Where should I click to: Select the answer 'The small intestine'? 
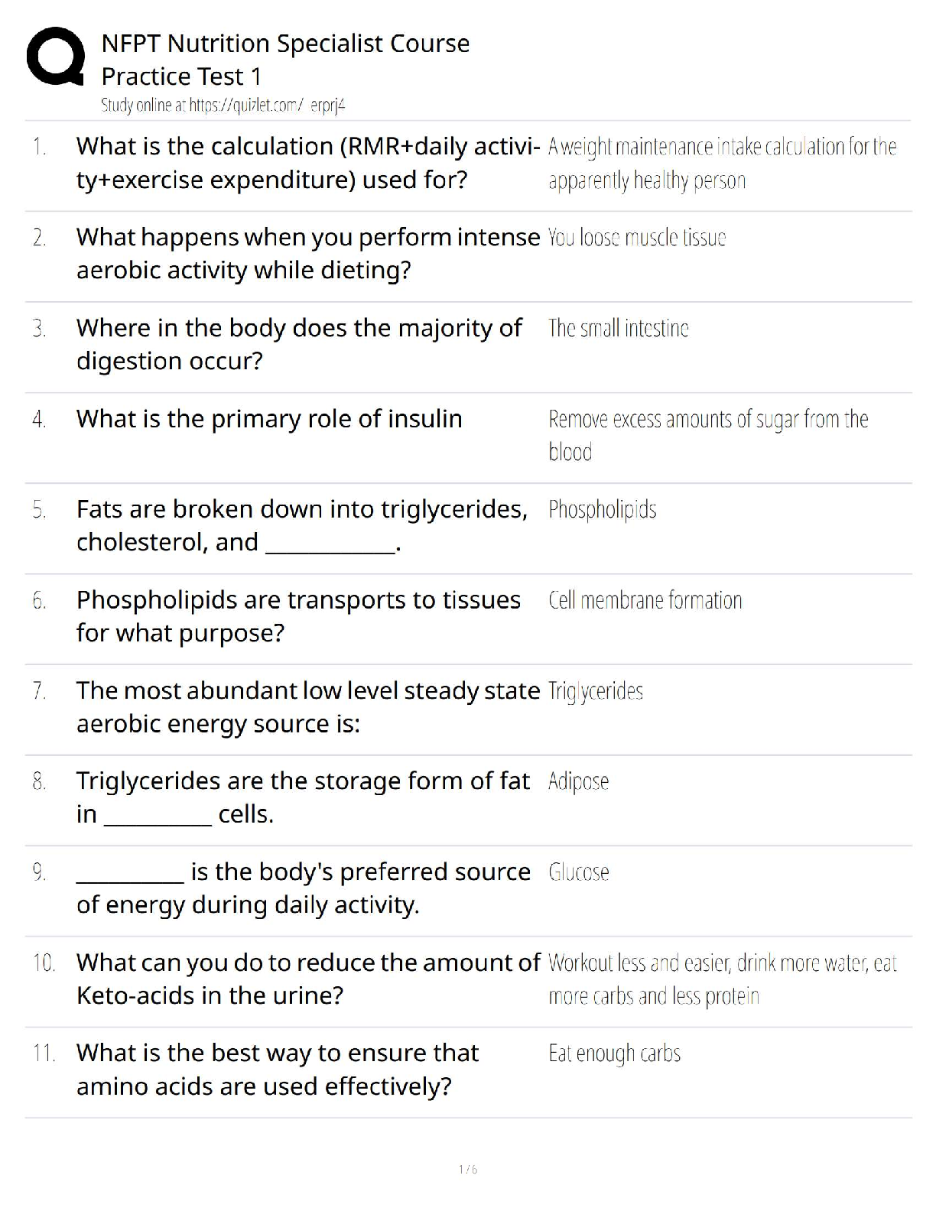tap(618, 329)
